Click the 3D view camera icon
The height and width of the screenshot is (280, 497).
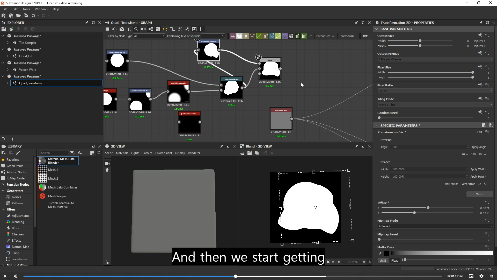107,164
